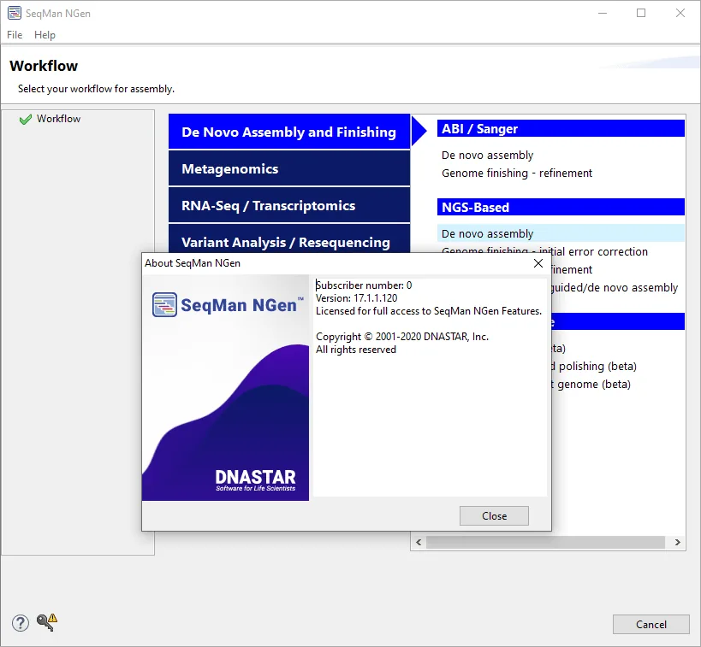Viewport: 701px width, 647px height.
Task: Open the license key warning icon
Action: [47, 622]
